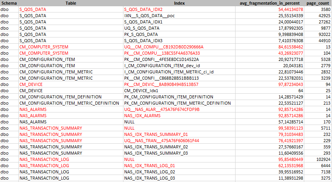Select index cell NAS_IDX_TRANS_SUMMARY_03
Image resolution: width=332 pixels, height=182 pixels.
pyautogui.click(x=179, y=153)
